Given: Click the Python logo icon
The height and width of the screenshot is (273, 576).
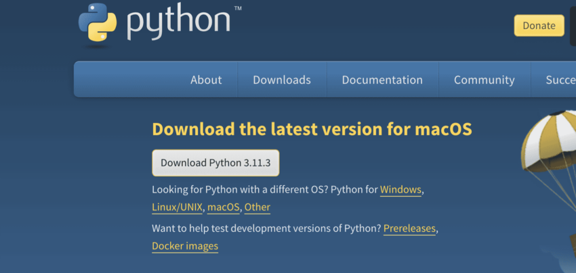Looking at the screenshot, I should [x=98, y=22].
